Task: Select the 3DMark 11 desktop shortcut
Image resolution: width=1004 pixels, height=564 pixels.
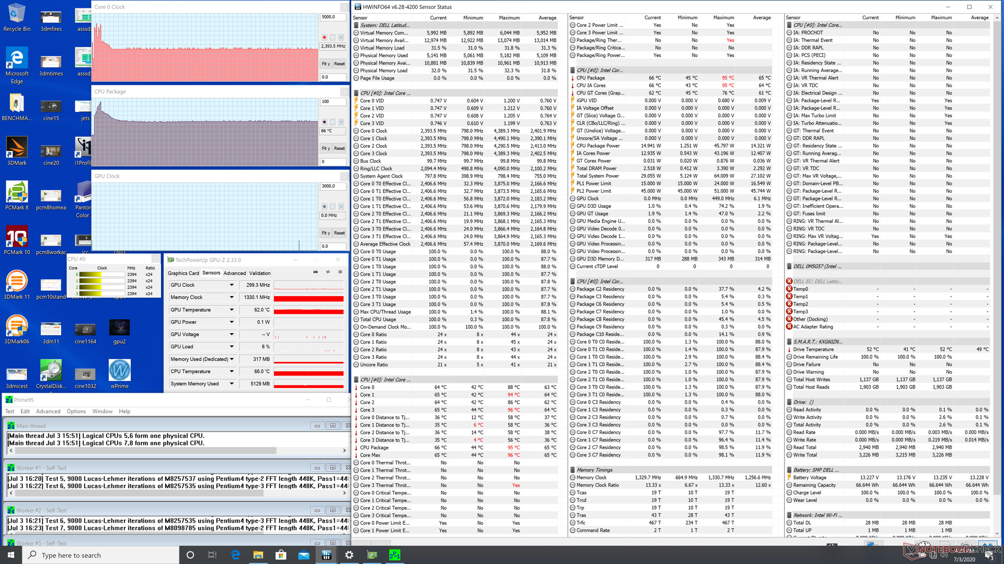Action: [x=17, y=285]
